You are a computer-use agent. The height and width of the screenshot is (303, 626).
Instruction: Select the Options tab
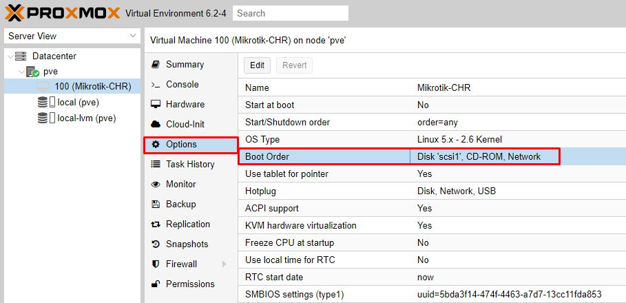pos(191,145)
